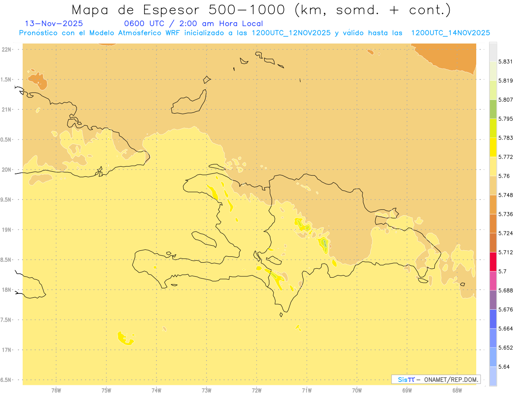
Task: Click the '19N' latitude label
Action: [6, 230]
